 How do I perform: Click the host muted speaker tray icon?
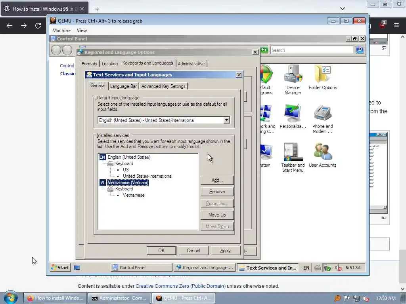pyautogui.click(x=366, y=298)
